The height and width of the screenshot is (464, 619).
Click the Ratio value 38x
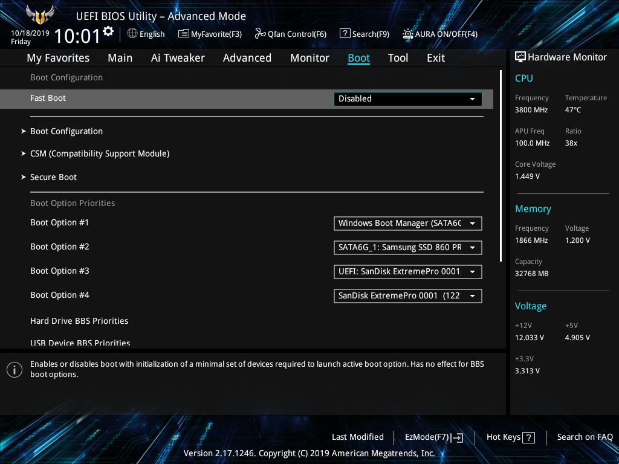[571, 143]
